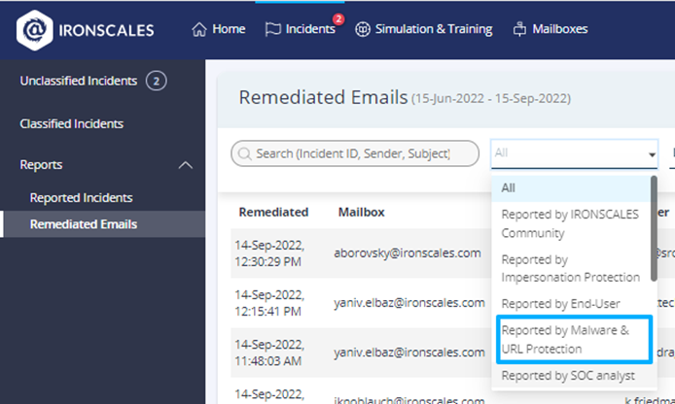Choose Reported by Impersonation Protection
This screenshot has width=675, height=404.
click(571, 268)
